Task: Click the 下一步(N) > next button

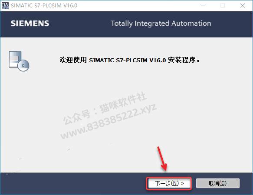Action: click(x=169, y=183)
